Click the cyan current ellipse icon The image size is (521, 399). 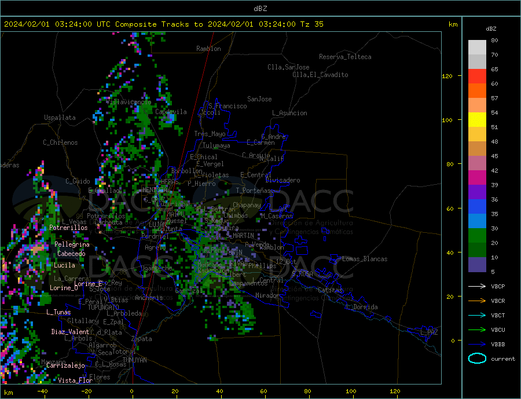pyautogui.click(x=477, y=358)
